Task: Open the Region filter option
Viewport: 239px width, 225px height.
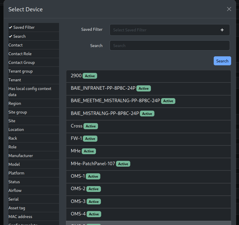Action: 15,103
